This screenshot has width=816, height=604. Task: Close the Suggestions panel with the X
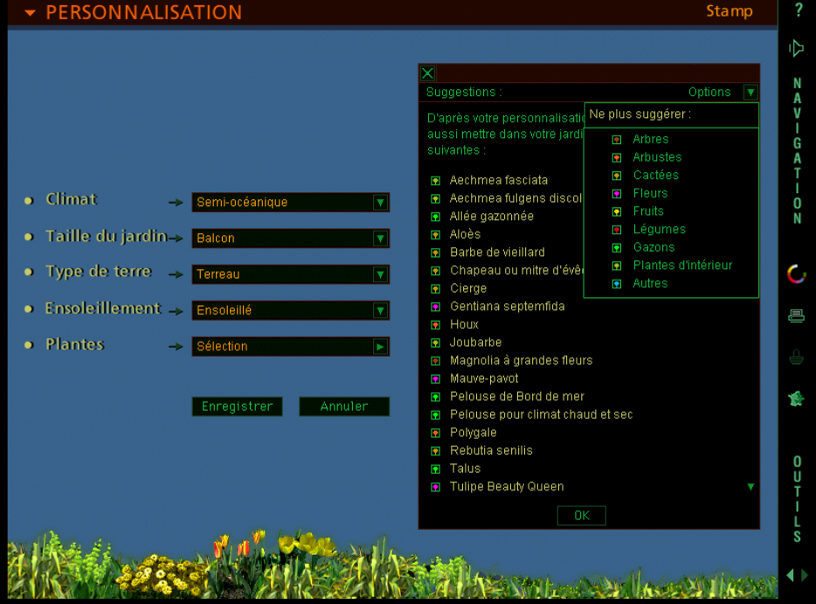(427, 73)
